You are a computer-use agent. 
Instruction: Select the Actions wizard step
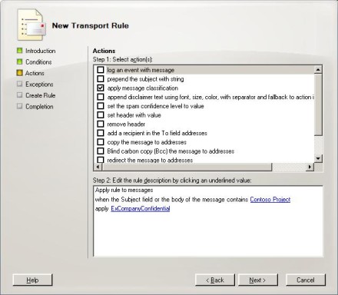coord(35,73)
